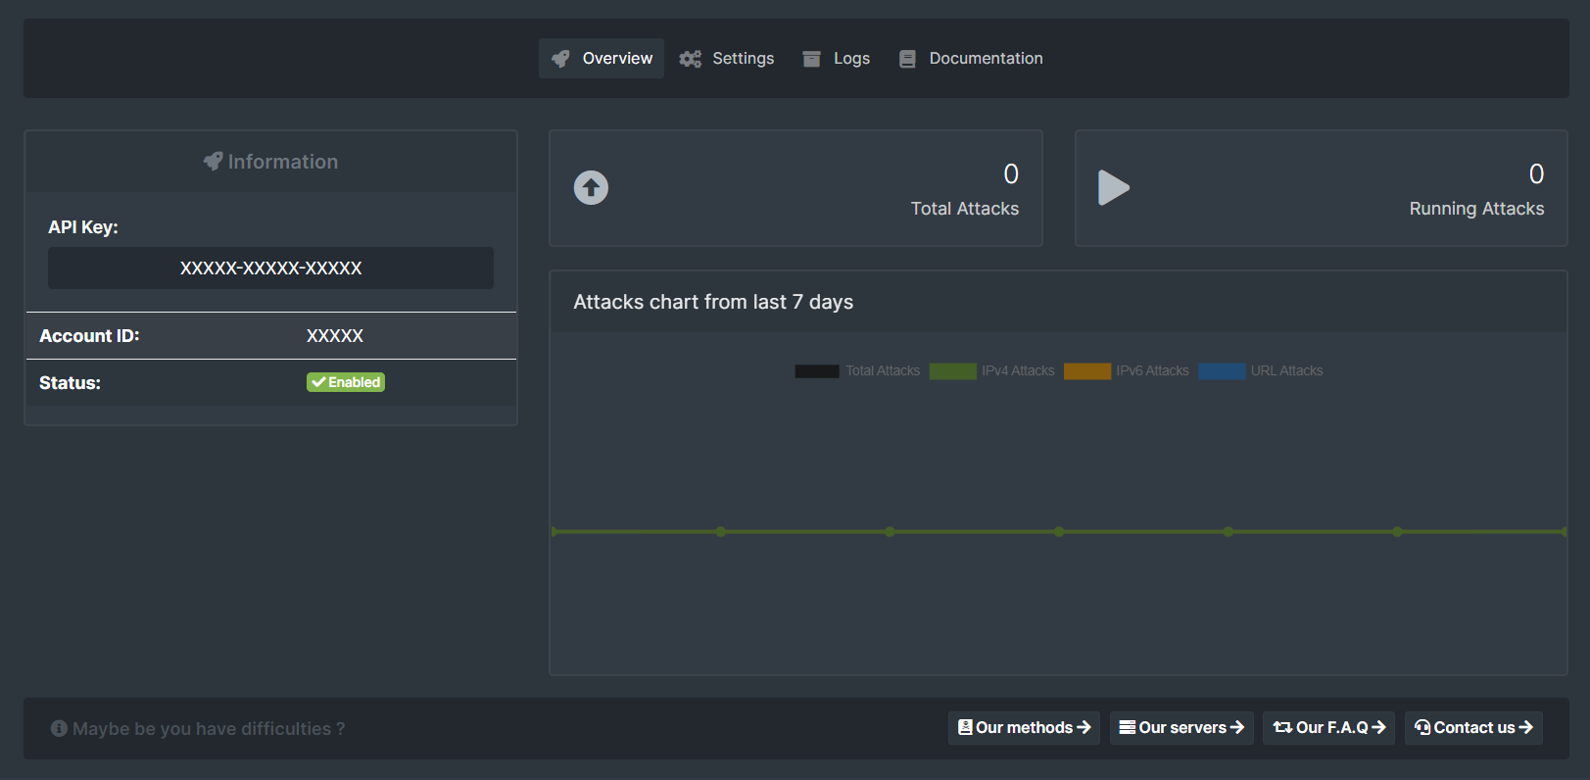Open the Our servers link
This screenshot has width=1590, height=780.
coord(1181,728)
